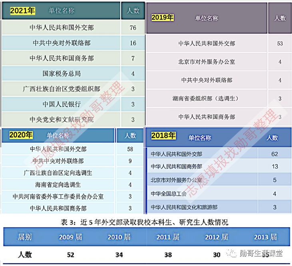Click the value 5 in the 2018 table
The image size is (292, 266).
(275, 180)
